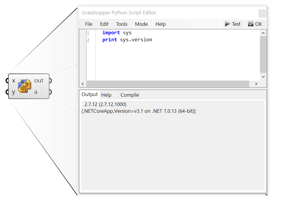Click the up arrow of the vertical scrollbar
The image size is (281, 205).
click(263, 33)
